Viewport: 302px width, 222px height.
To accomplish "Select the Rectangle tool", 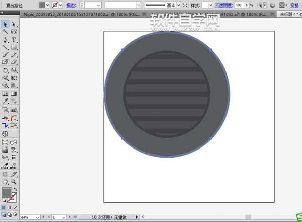I will coord(14,47).
